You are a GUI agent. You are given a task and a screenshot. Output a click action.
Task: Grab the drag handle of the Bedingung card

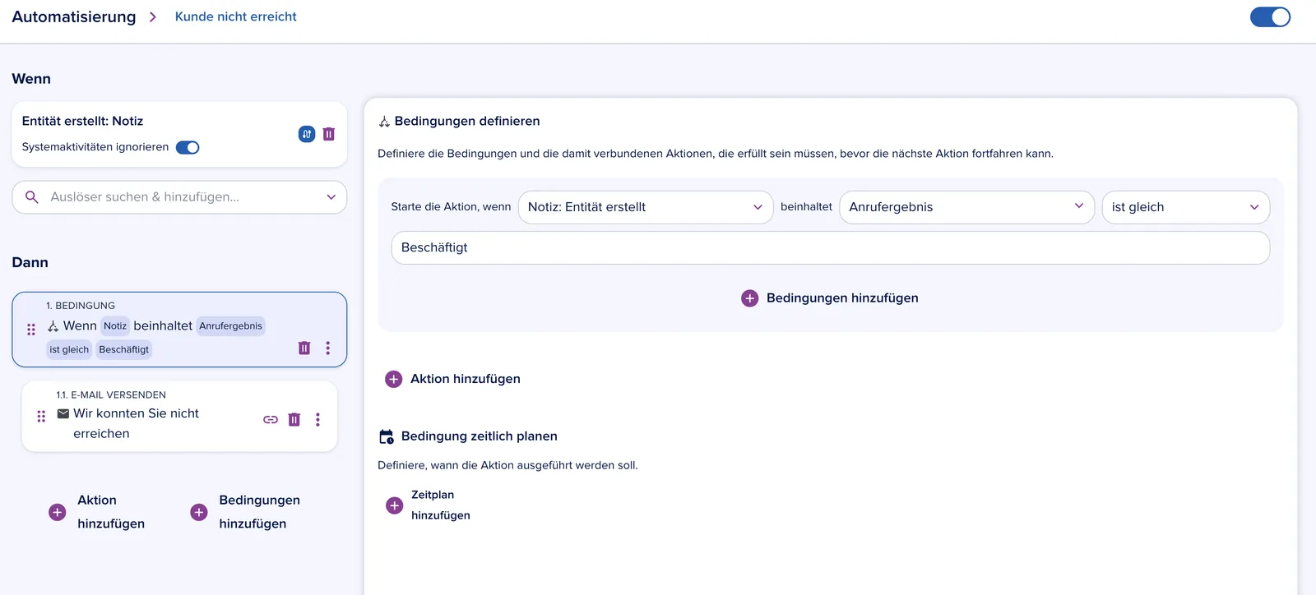31,330
